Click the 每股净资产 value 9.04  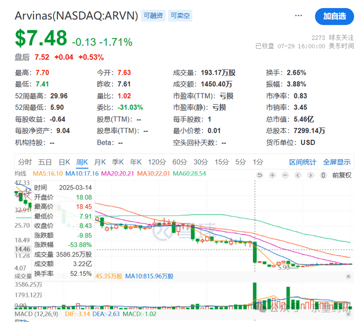pos(63,131)
